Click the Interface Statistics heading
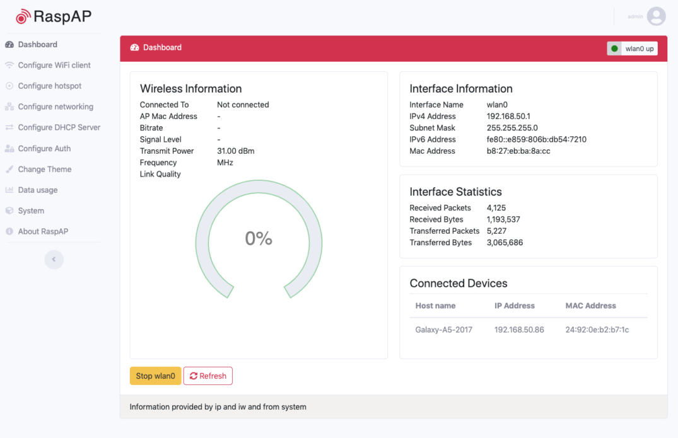 [456, 192]
